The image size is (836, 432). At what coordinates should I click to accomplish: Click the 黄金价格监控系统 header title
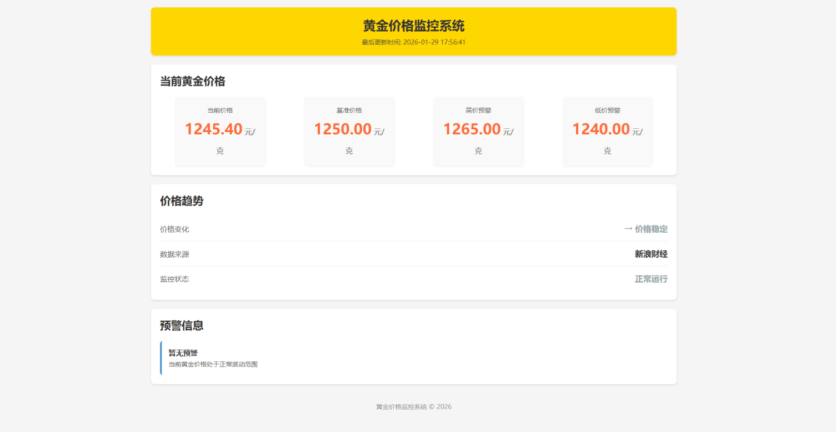pos(413,26)
